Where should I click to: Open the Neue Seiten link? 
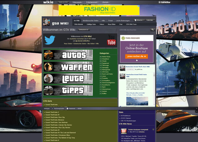coord(68,44)
